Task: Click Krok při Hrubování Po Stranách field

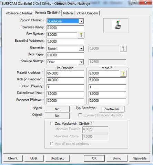Action: click(x=65, y=80)
